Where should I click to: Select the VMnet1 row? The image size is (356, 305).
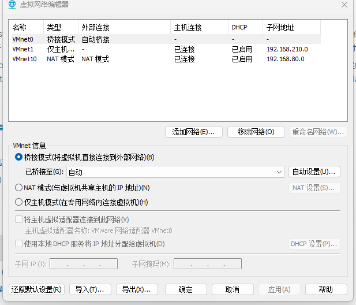click(166, 49)
